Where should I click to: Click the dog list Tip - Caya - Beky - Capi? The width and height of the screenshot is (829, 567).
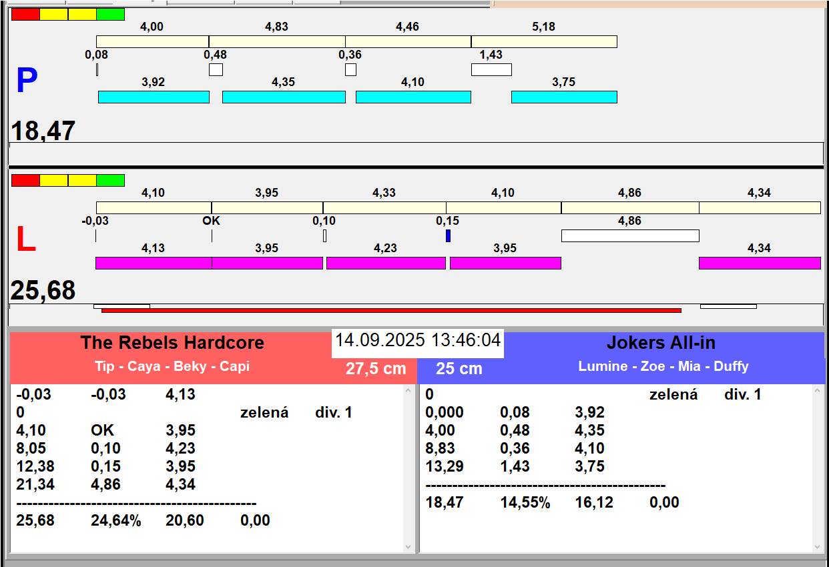(x=172, y=366)
